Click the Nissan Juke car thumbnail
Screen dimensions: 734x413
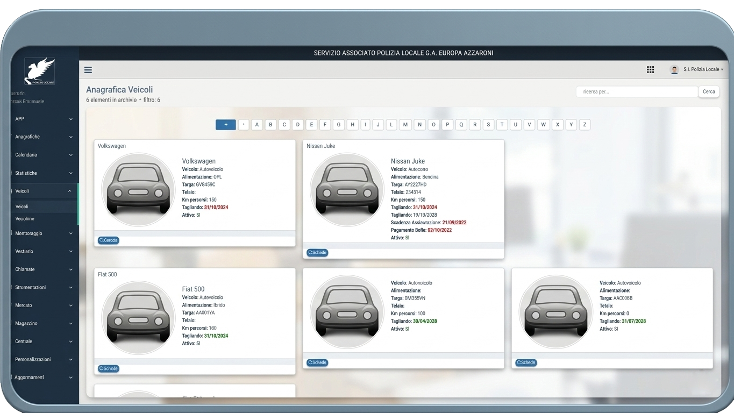click(x=347, y=189)
